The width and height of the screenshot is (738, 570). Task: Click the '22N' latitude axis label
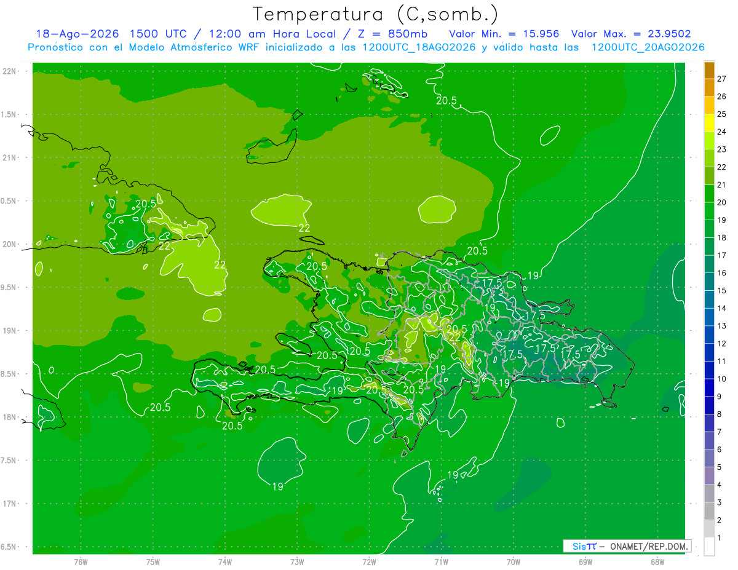point(10,71)
